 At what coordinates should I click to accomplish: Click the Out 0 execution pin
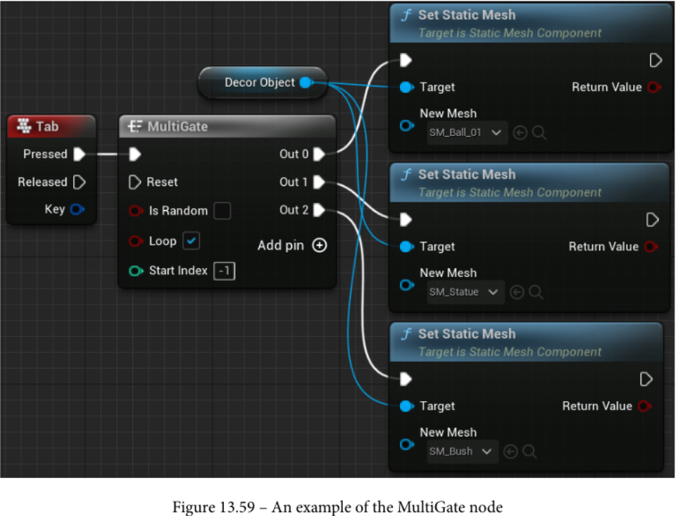(319, 154)
